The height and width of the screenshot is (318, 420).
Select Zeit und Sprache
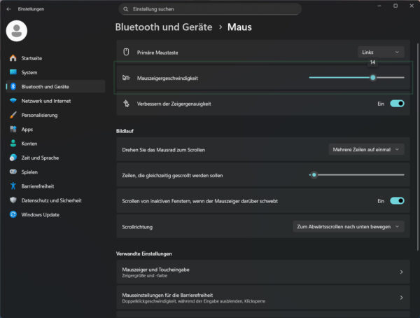[x=55, y=158]
